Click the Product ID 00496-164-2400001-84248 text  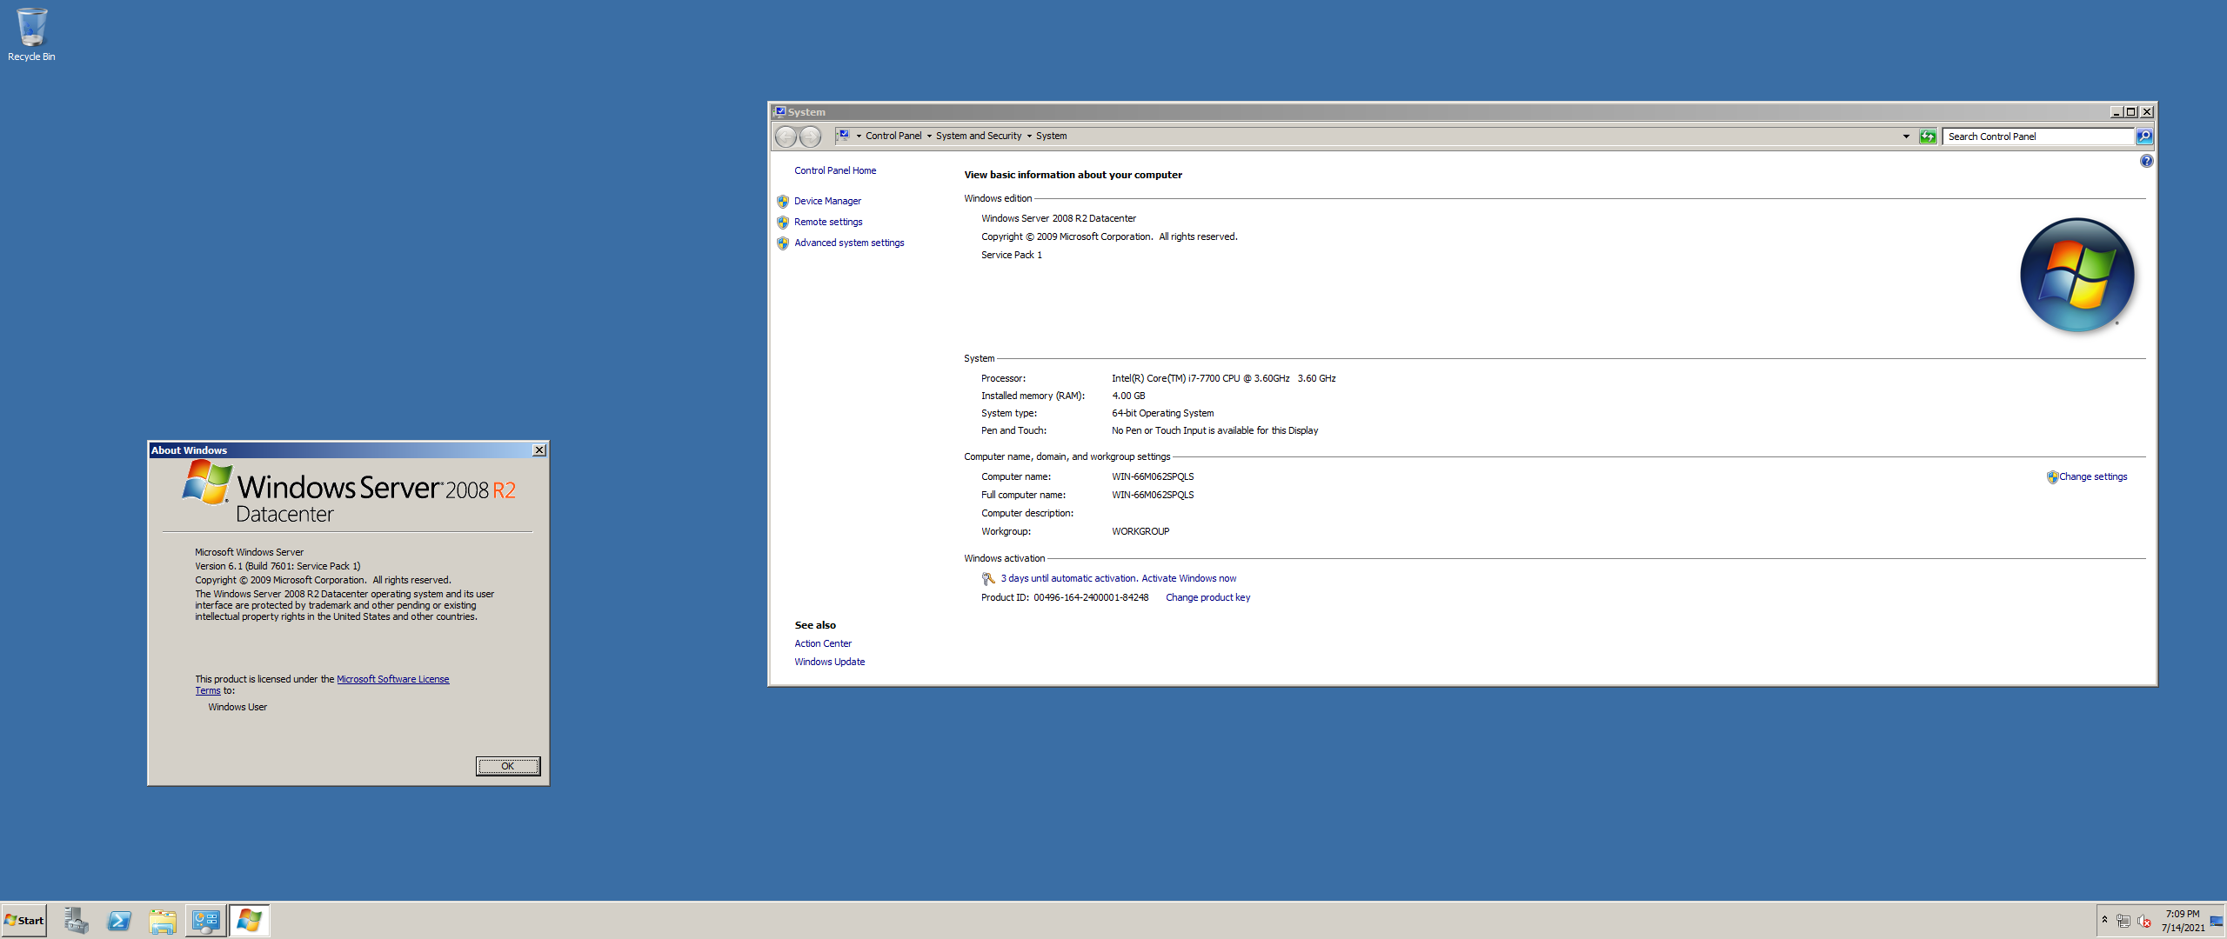1065,597
